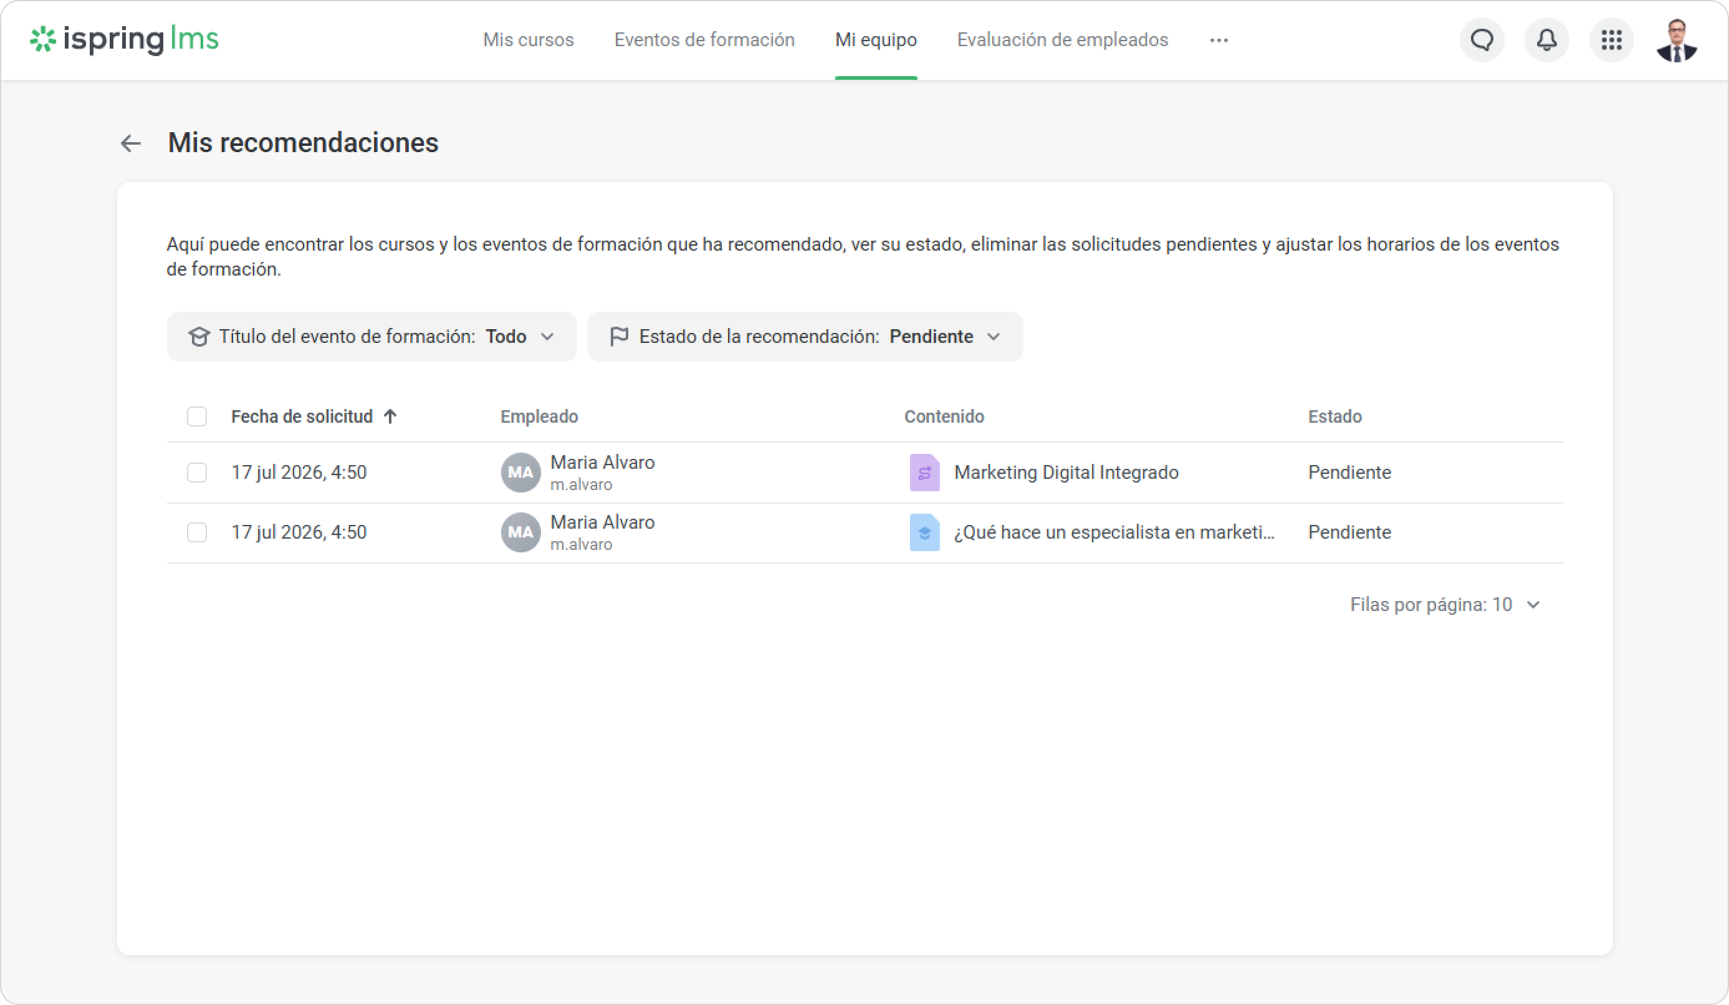This screenshot has width=1729, height=1005.
Task: Click Maria Alvaro's name in first row
Action: (602, 462)
